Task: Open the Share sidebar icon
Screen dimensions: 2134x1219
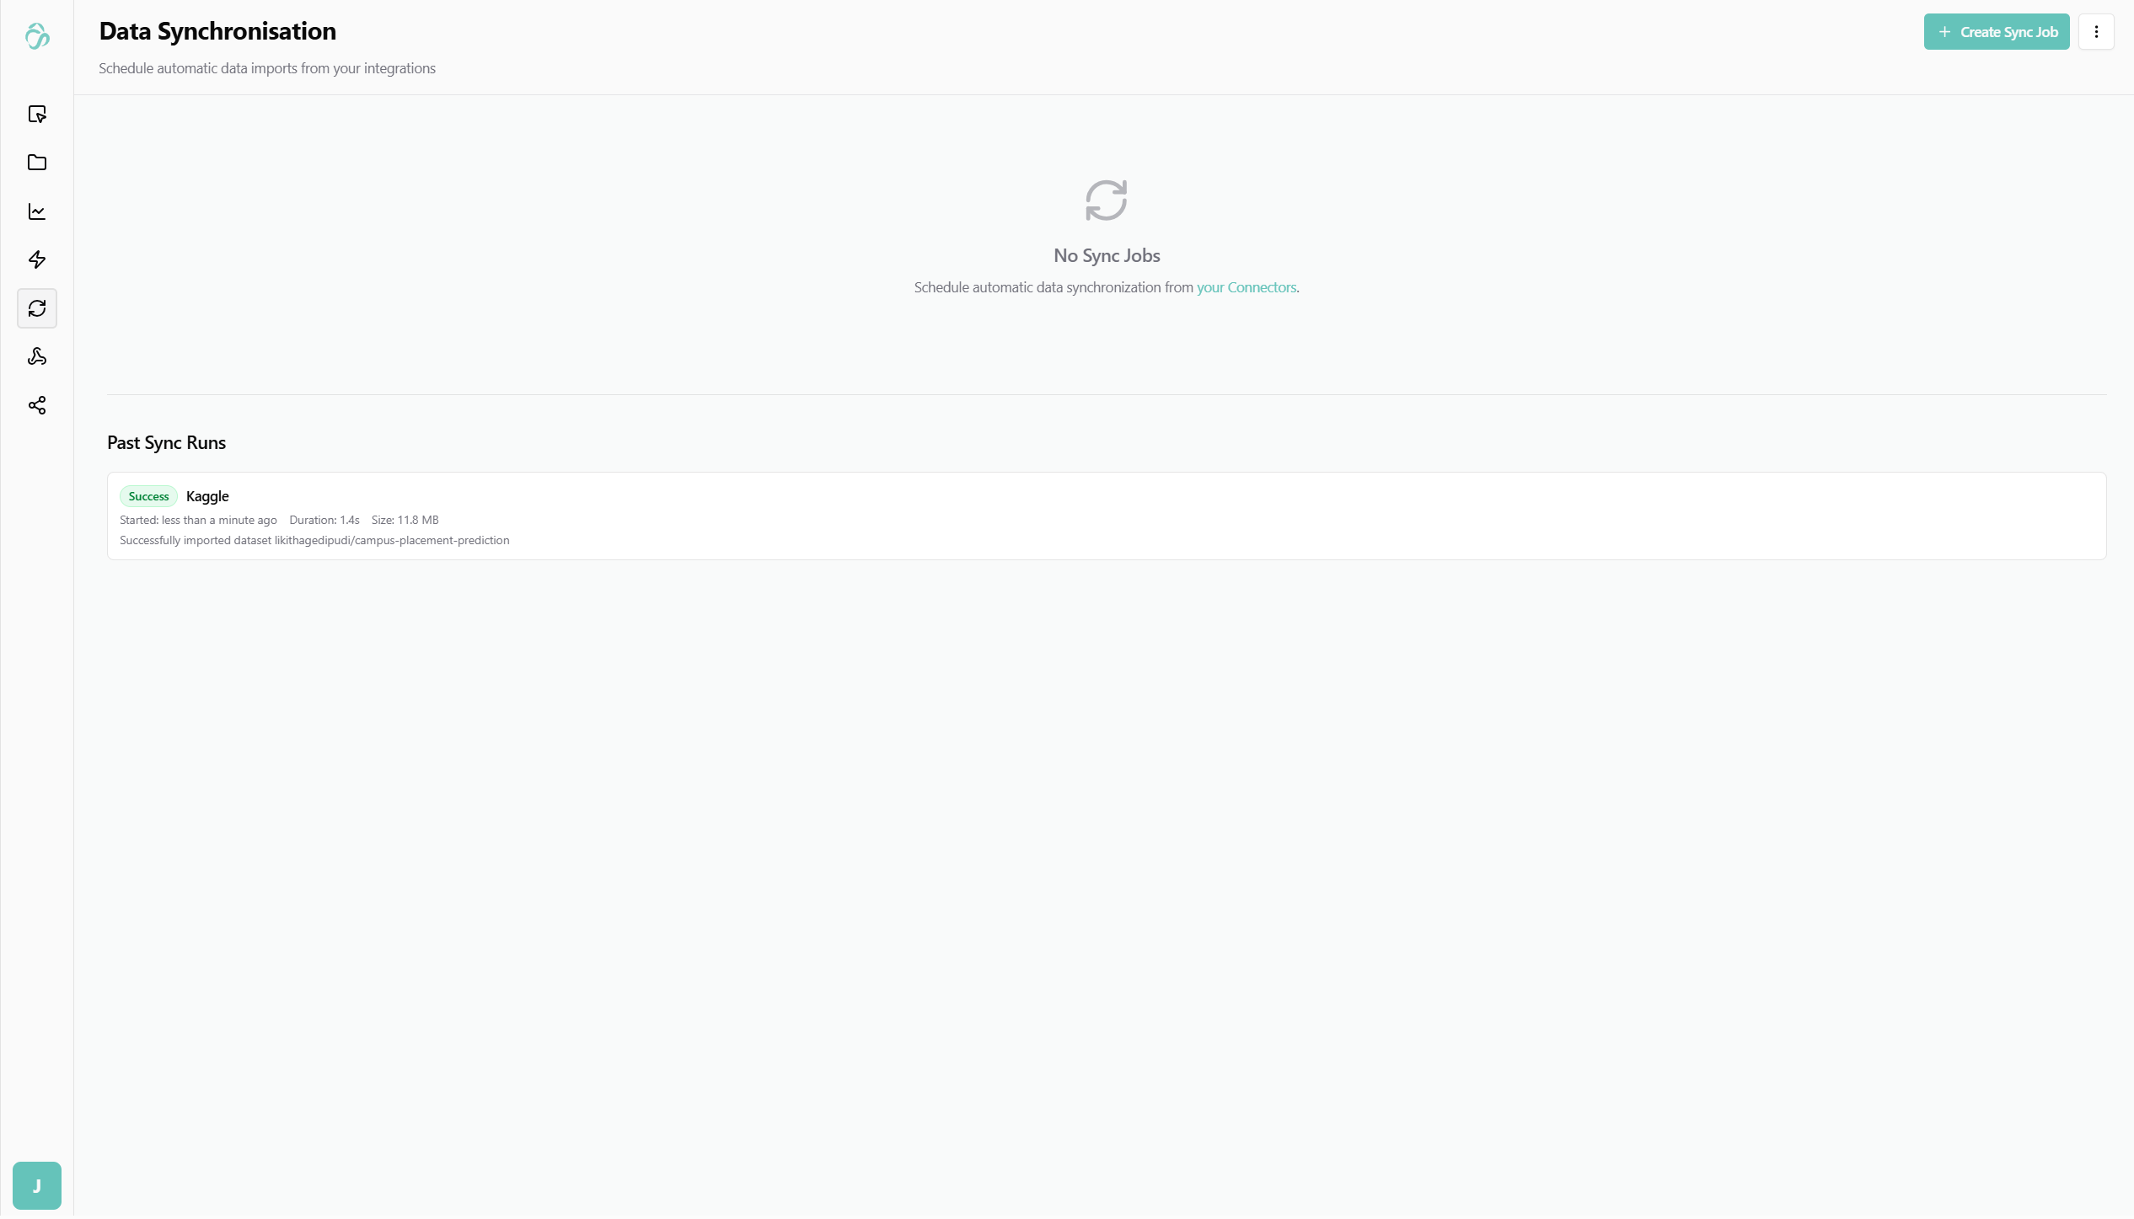Action: point(37,406)
